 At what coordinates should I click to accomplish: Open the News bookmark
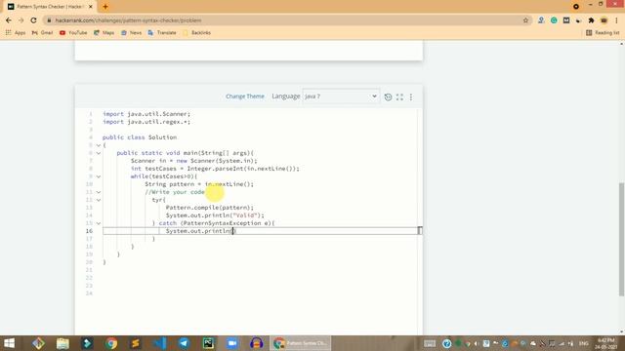pos(131,32)
